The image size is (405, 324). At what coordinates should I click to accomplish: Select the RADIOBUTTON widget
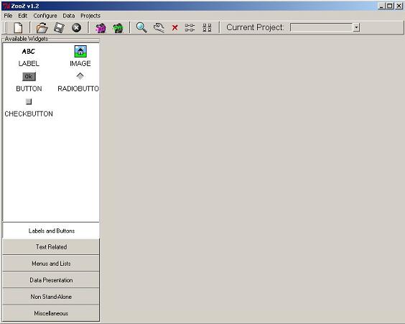pos(78,83)
